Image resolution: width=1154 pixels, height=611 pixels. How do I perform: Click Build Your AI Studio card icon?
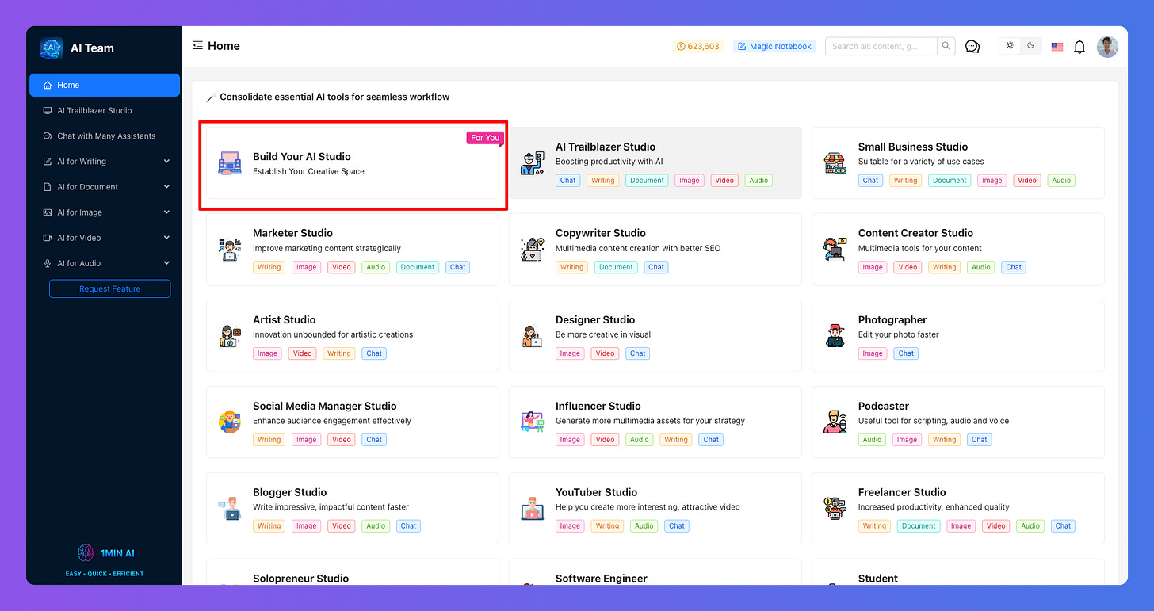230,163
